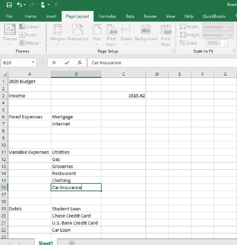
Task: Decrease Scale with the down spinner arrow
Action: [x=225, y=45]
